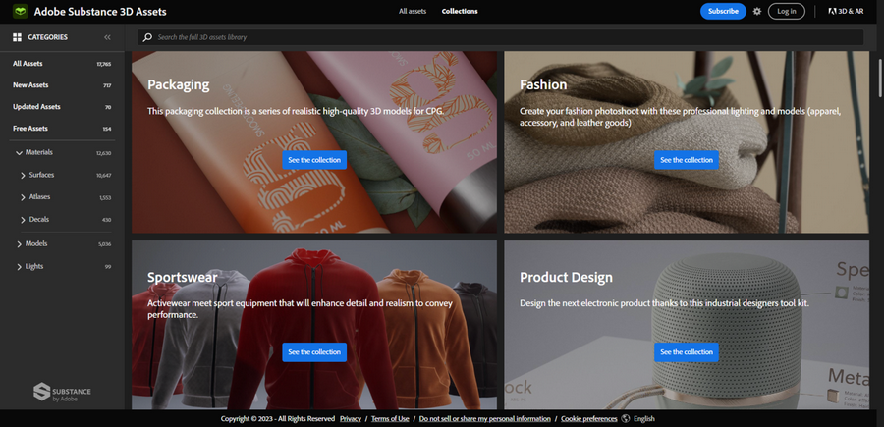
Task: Expand the Decals subcategory
Action: [x=24, y=220]
